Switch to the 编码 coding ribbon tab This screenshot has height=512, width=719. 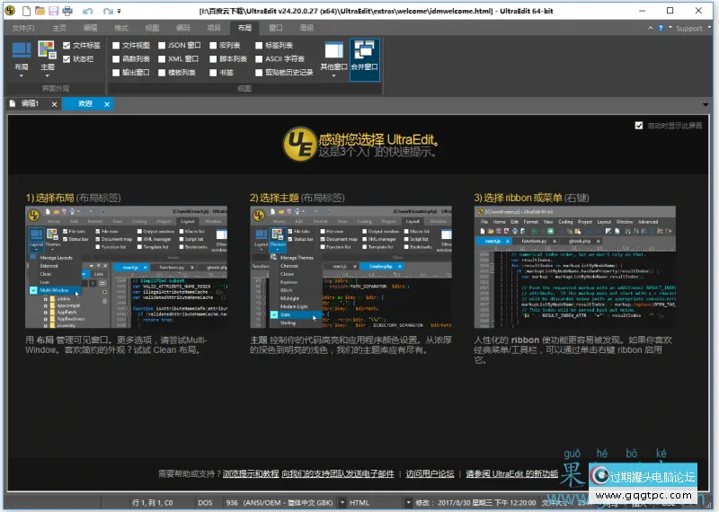coord(183,28)
